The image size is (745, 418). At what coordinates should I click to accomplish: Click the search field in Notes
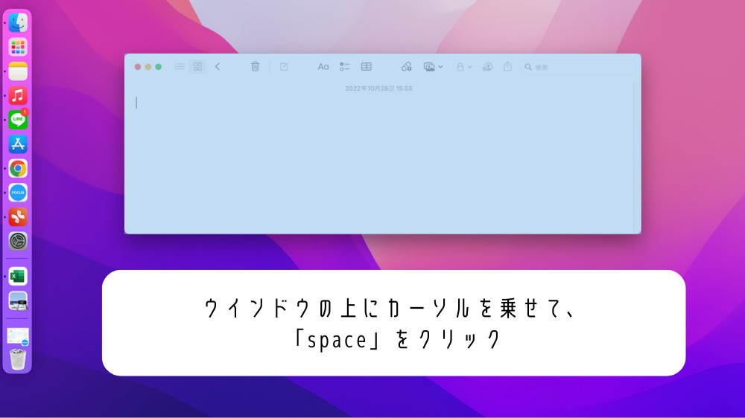pyautogui.click(x=577, y=67)
